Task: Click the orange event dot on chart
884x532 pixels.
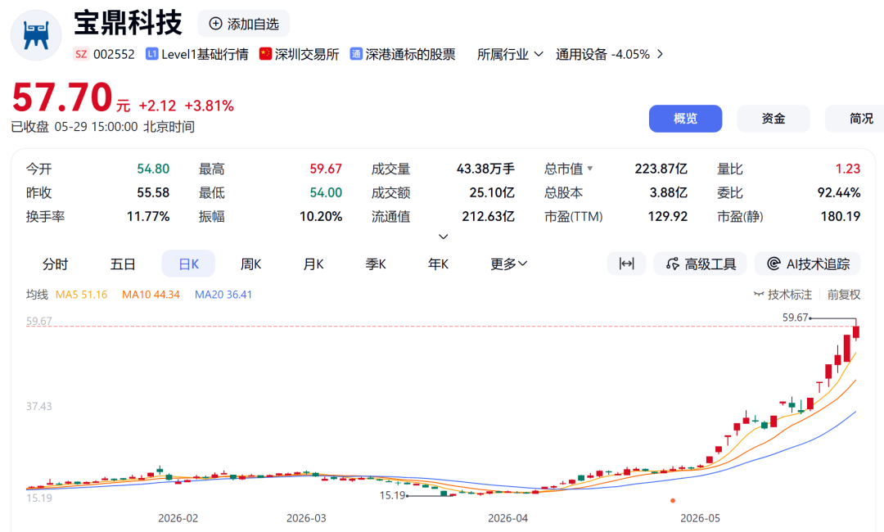Action: point(673,500)
